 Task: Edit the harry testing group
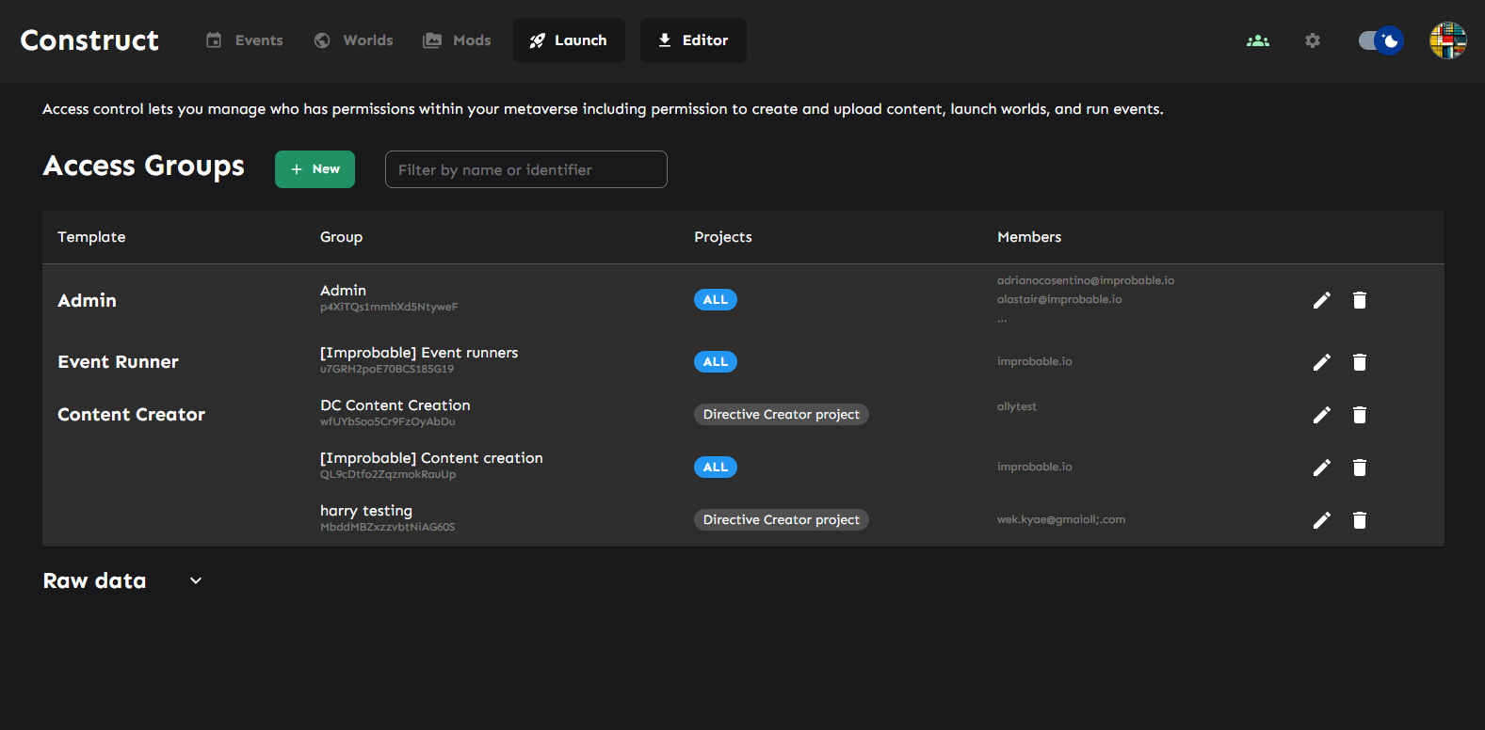click(1322, 520)
